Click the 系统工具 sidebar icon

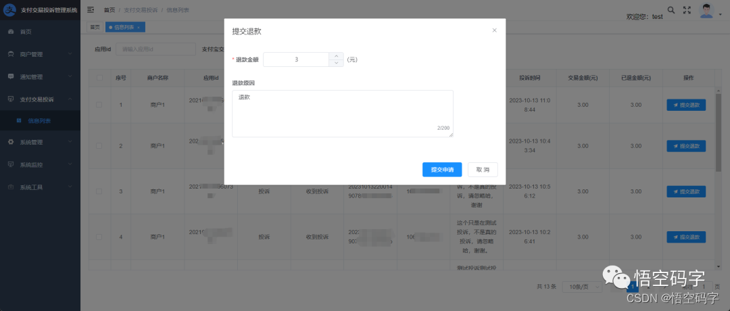pyautogui.click(x=11, y=187)
